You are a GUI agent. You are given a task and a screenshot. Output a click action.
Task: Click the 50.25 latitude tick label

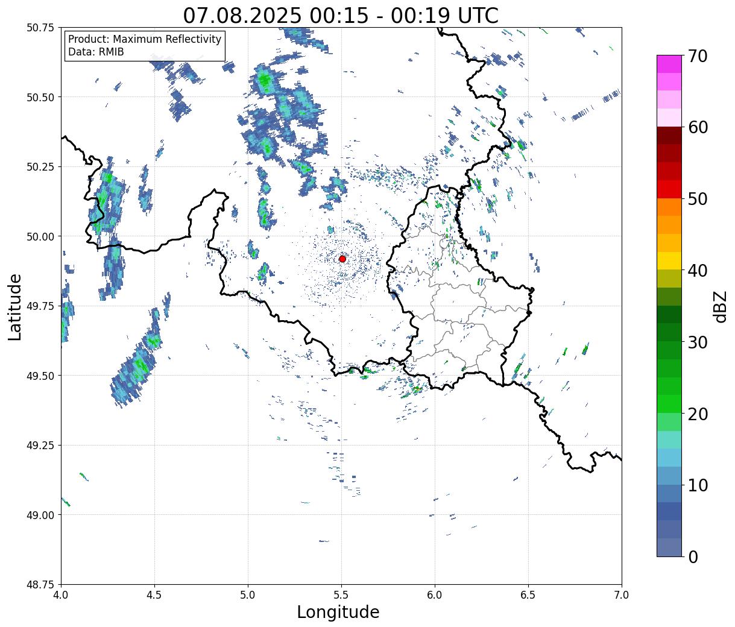pyautogui.click(x=40, y=167)
